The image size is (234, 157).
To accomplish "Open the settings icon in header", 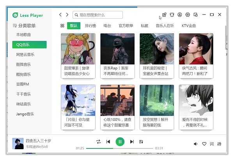I will pos(188,15).
